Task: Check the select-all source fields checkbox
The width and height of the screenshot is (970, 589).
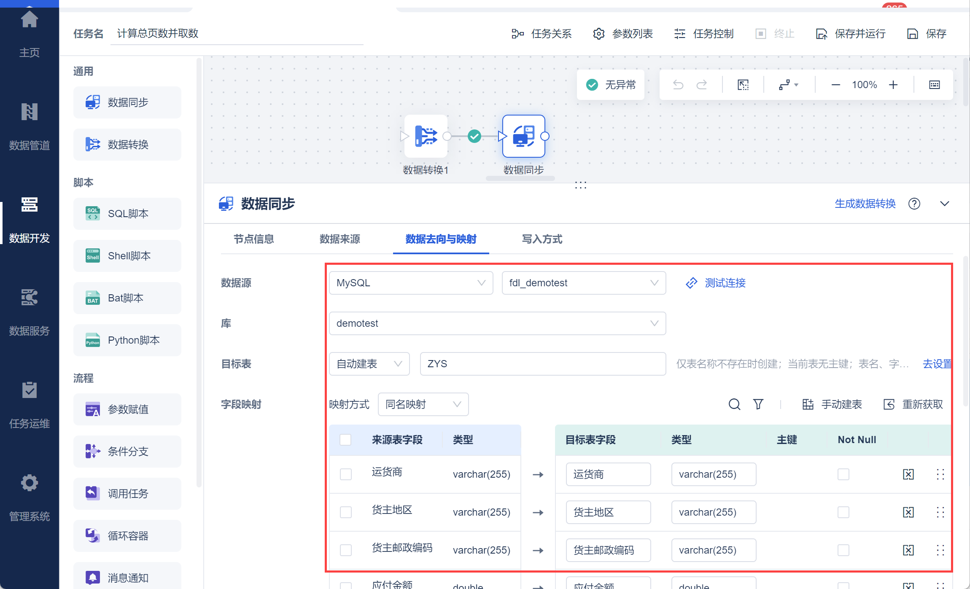Action: [x=345, y=440]
